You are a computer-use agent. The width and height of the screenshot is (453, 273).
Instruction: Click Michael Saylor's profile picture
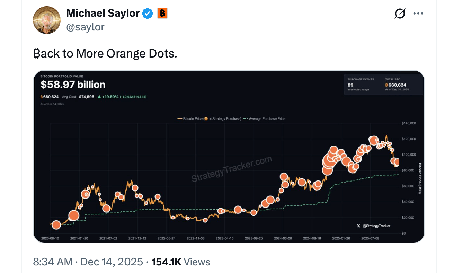[x=47, y=20]
